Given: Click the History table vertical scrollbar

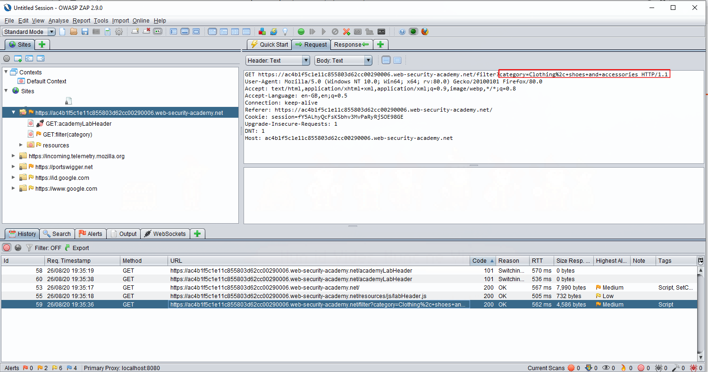Looking at the screenshot, I should click(700, 313).
